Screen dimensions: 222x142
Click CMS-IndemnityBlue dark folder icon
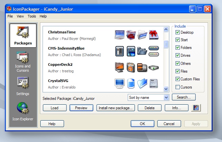tap(142, 51)
